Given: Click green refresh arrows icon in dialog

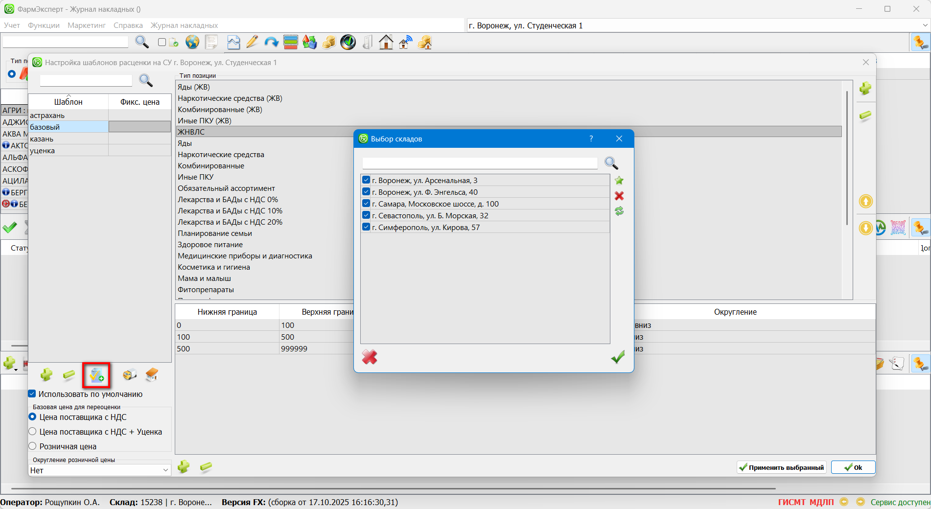Looking at the screenshot, I should coord(619,211).
